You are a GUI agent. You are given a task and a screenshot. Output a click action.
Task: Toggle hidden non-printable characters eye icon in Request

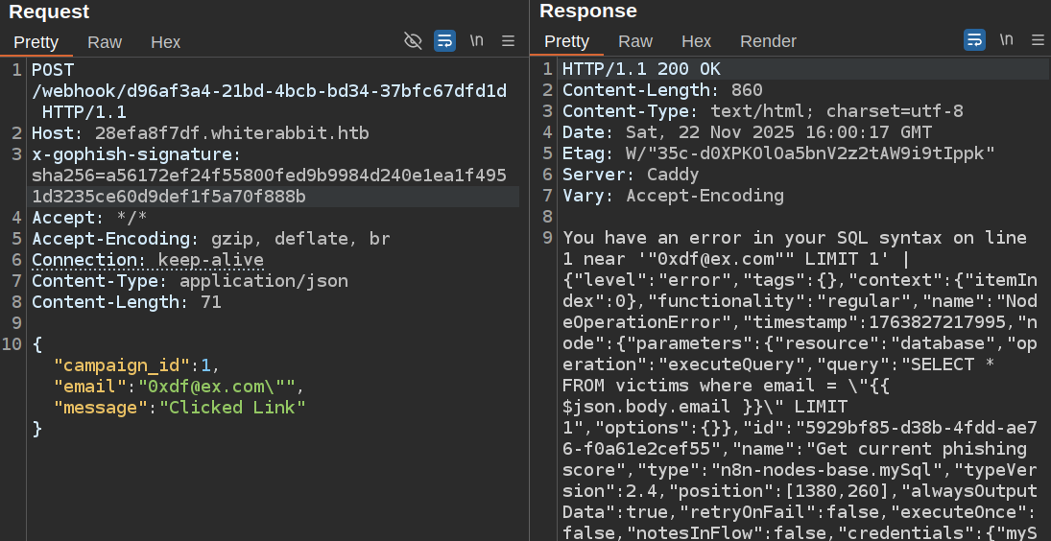tap(413, 40)
